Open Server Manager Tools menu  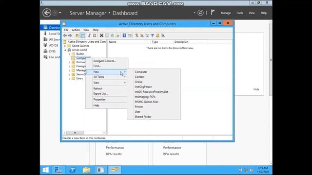click(x=239, y=13)
